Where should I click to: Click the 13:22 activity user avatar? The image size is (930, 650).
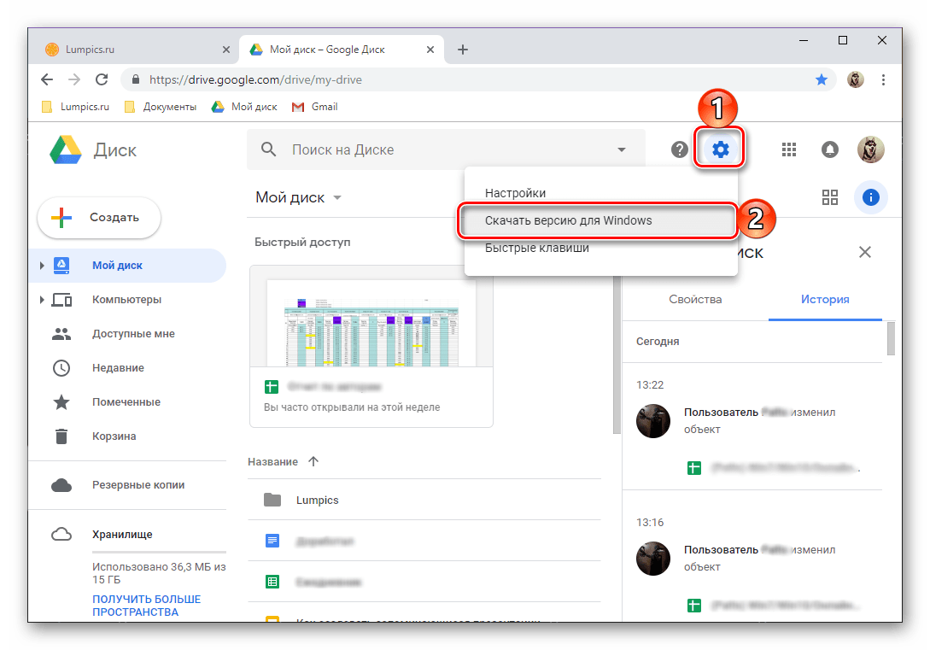pos(653,421)
